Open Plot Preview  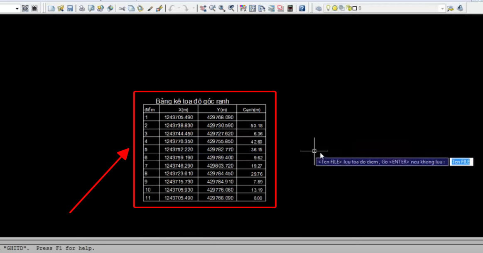[91, 8]
